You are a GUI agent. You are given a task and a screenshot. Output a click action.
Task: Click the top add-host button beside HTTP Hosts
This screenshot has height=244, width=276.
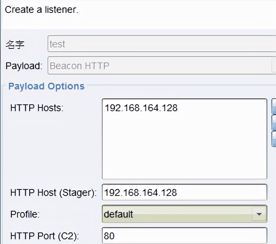click(x=274, y=106)
